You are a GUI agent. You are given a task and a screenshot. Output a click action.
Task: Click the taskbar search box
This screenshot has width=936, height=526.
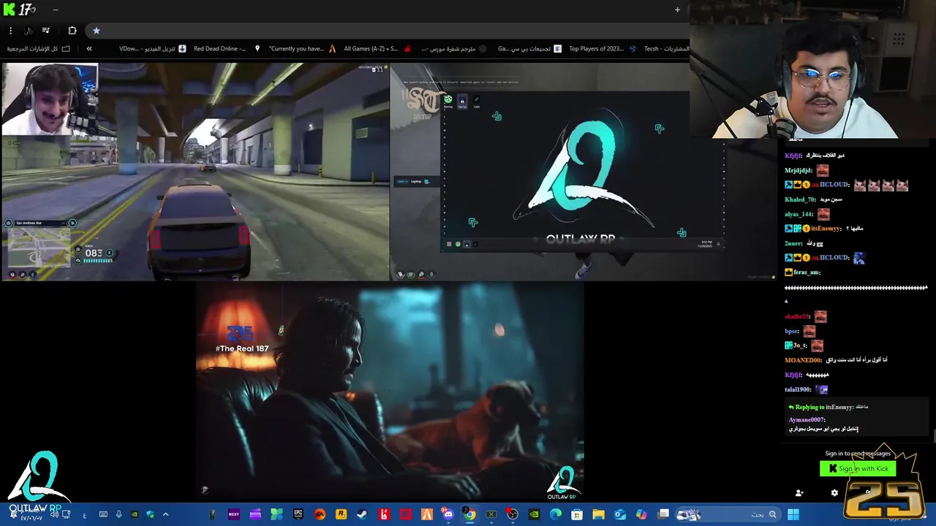(728, 514)
